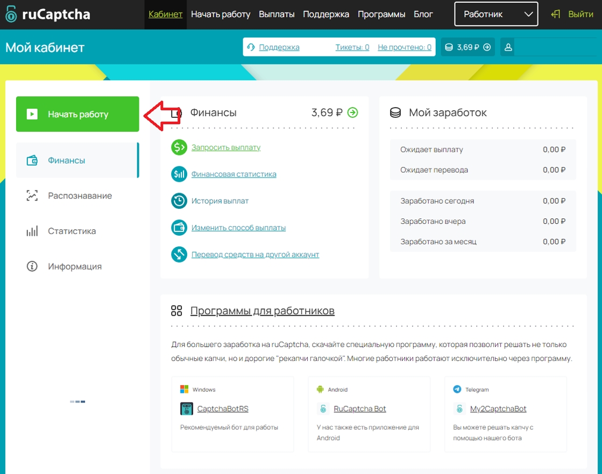Open Программы in the top menu
Image resolution: width=602 pixels, height=474 pixels.
point(381,14)
